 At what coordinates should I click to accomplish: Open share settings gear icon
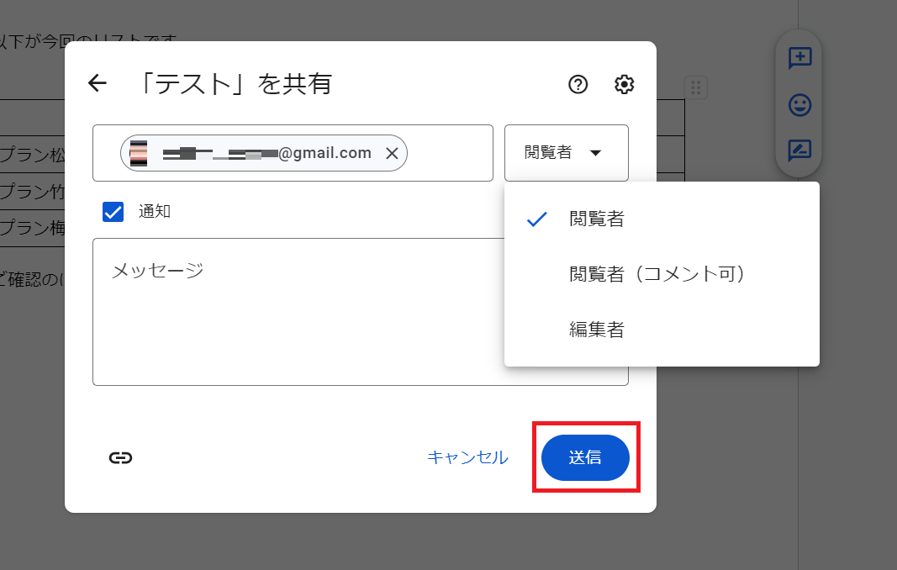click(624, 84)
